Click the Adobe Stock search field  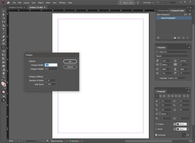click(x=166, y=2)
